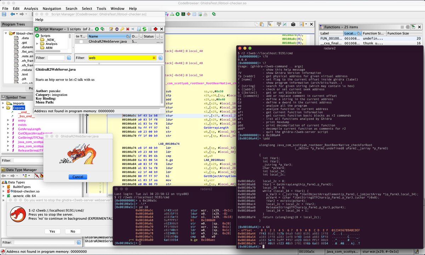Screen dimensions: 425x255
Task: Open the Analysis menu
Action: 31,8
